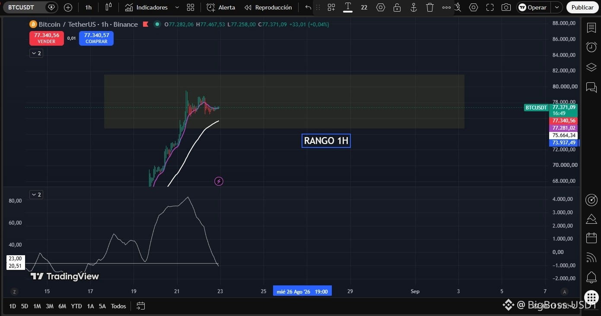
Task: Select the RANGO 1H text label
Action: click(326, 141)
